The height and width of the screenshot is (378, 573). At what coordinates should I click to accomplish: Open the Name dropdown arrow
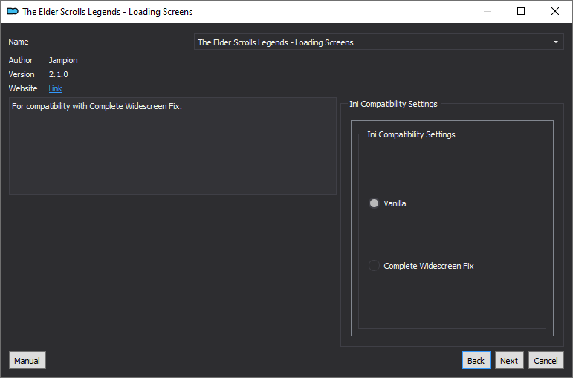click(555, 42)
